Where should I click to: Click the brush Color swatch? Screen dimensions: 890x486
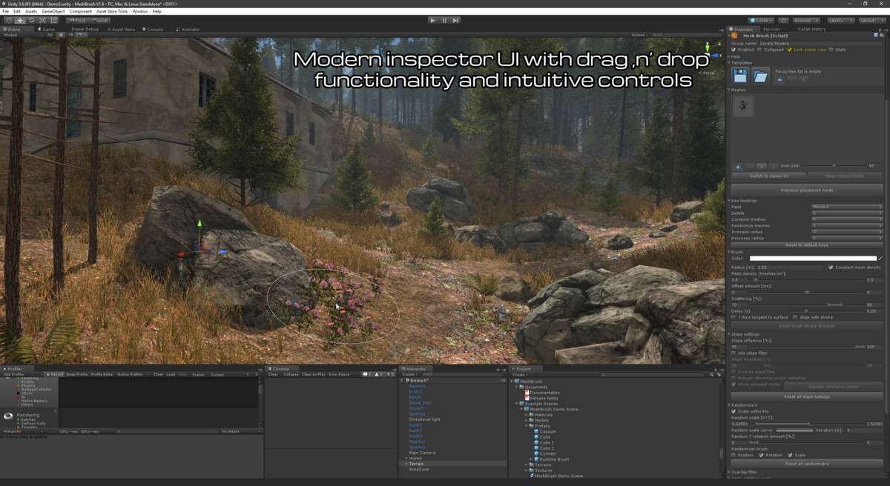click(813, 259)
